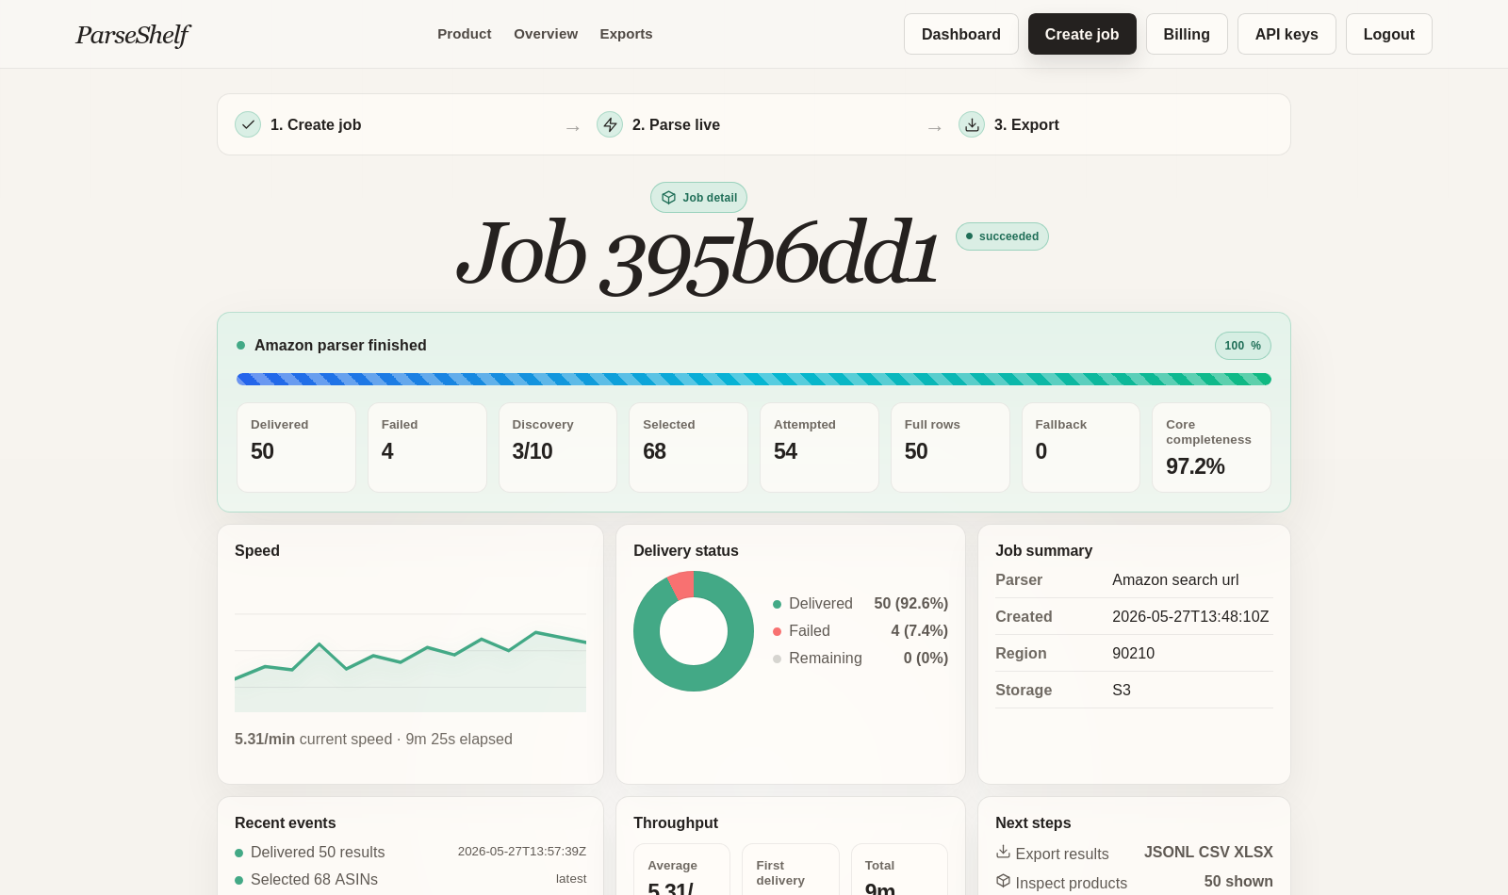The image size is (1508, 895).
Task: Click the Throughput Average card
Action: tap(681, 870)
